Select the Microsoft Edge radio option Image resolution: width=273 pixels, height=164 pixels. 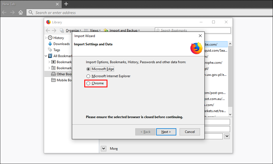click(x=88, y=69)
